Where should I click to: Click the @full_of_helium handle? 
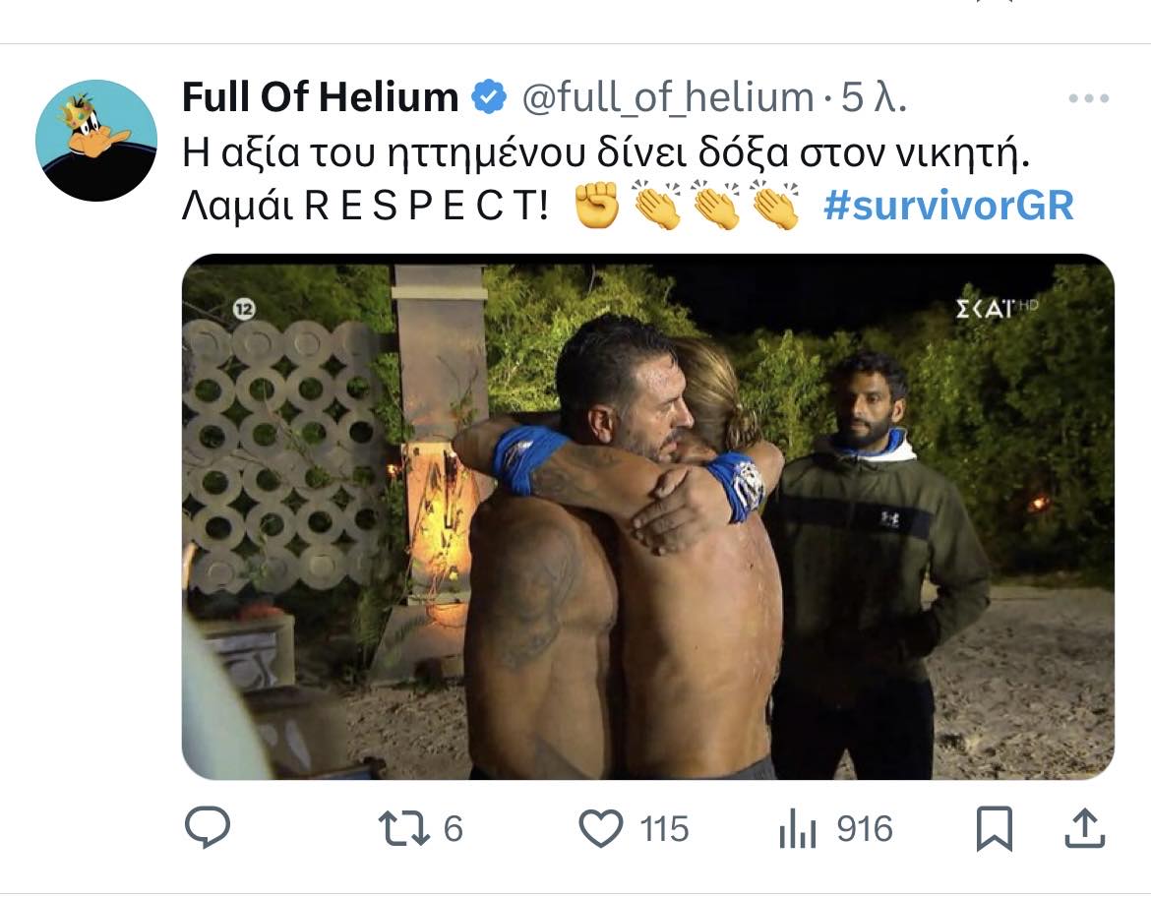[x=668, y=97]
